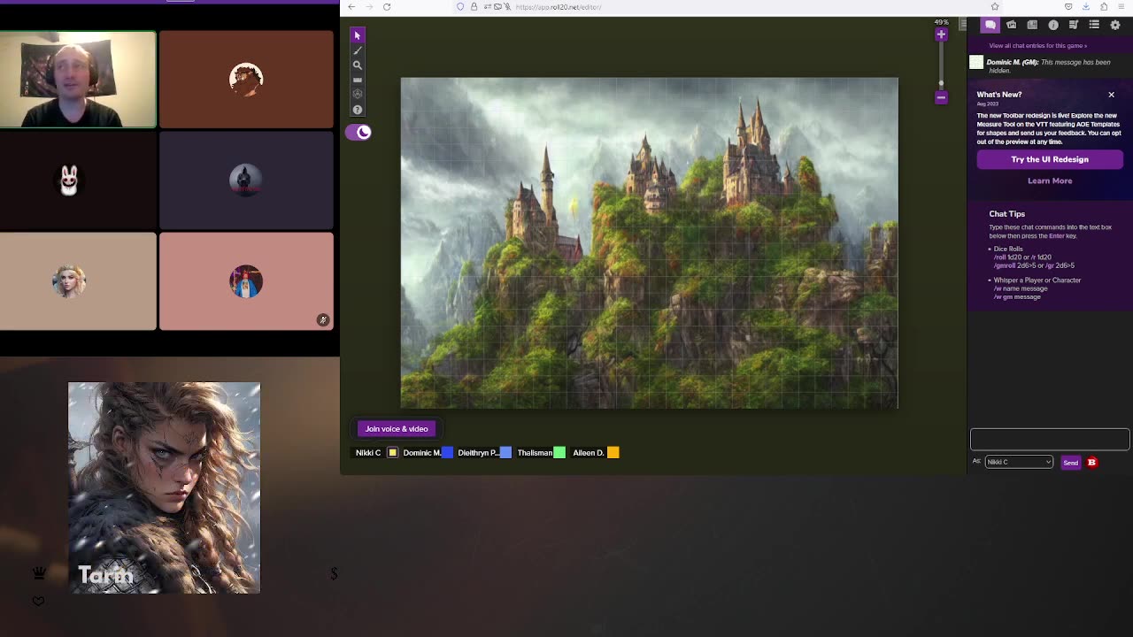Image resolution: width=1133 pixels, height=637 pixels.
Task: Select the webcam video of the speaker
Action: click(x=78, y=80)
